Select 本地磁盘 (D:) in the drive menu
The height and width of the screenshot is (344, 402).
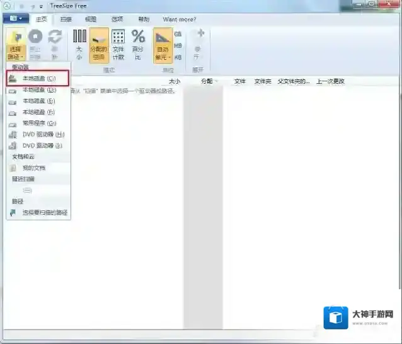click(x=38, y=89)
